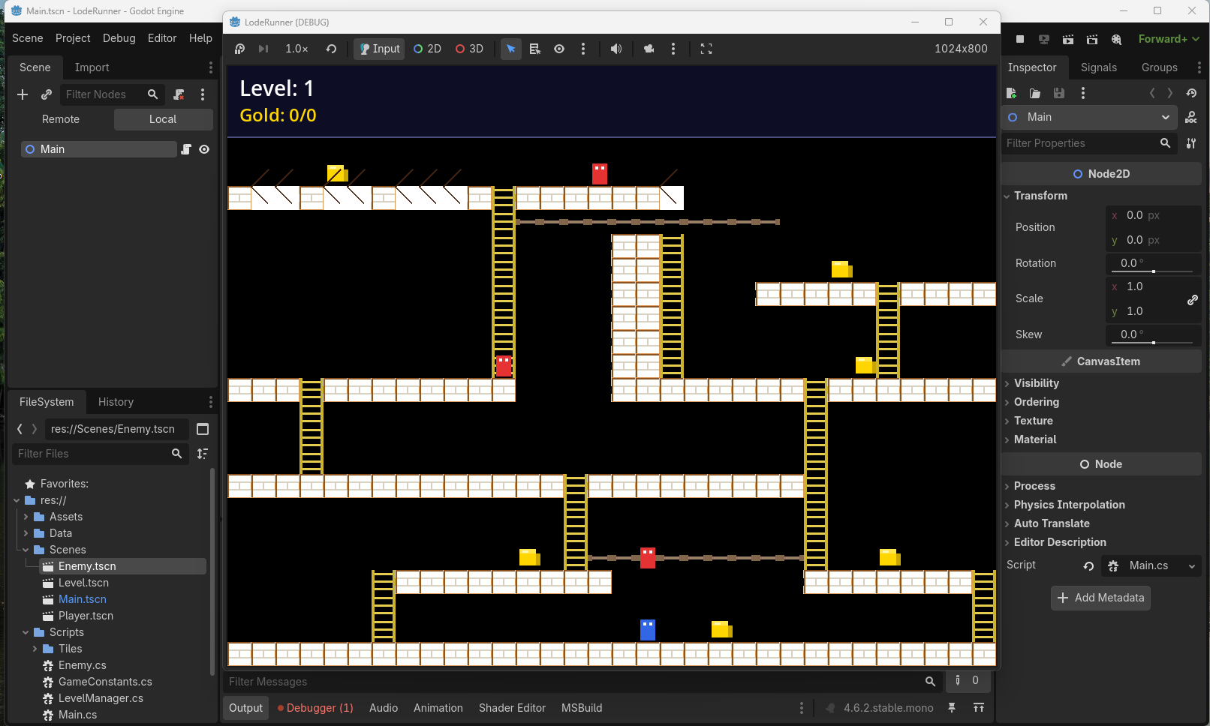
Task: Click the Remote scene tree button
Action: [61, 119]
